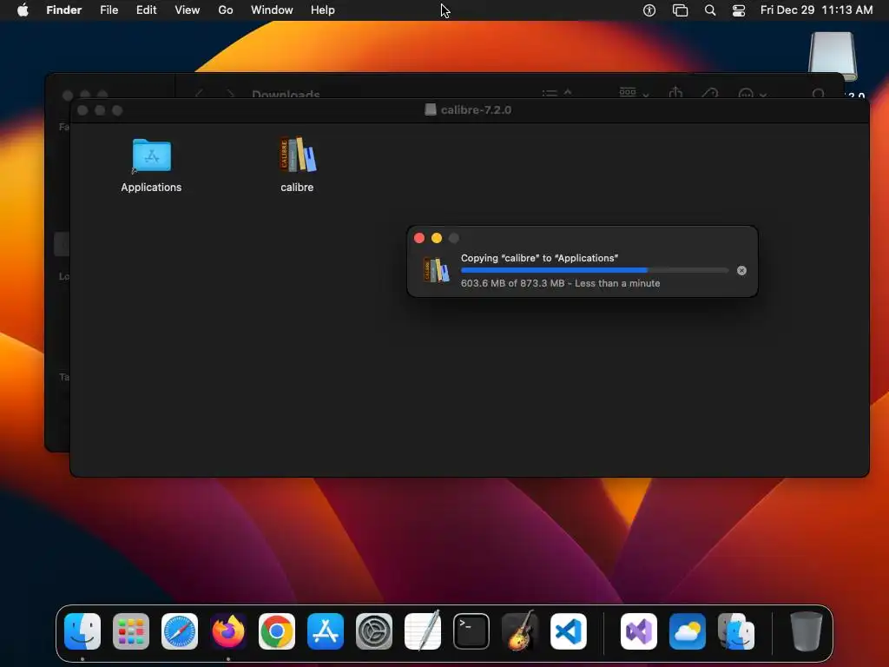
Task: Open Launchpad from the Dock
Action: pos(131,631)
